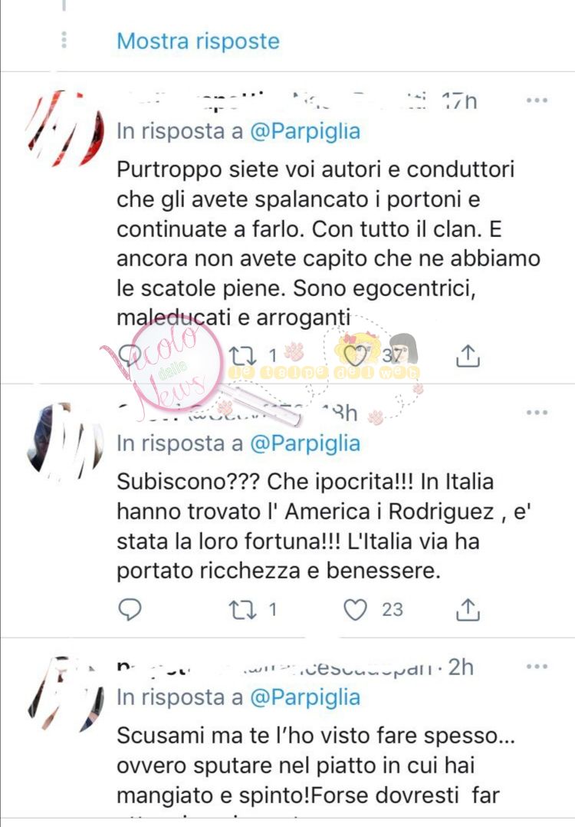The width and height of the screenshot is (575, 827).
Task: Reply to the 'Purtroppo siete voi' tweet
Action: pyautogui.click(x=130, y=355)
